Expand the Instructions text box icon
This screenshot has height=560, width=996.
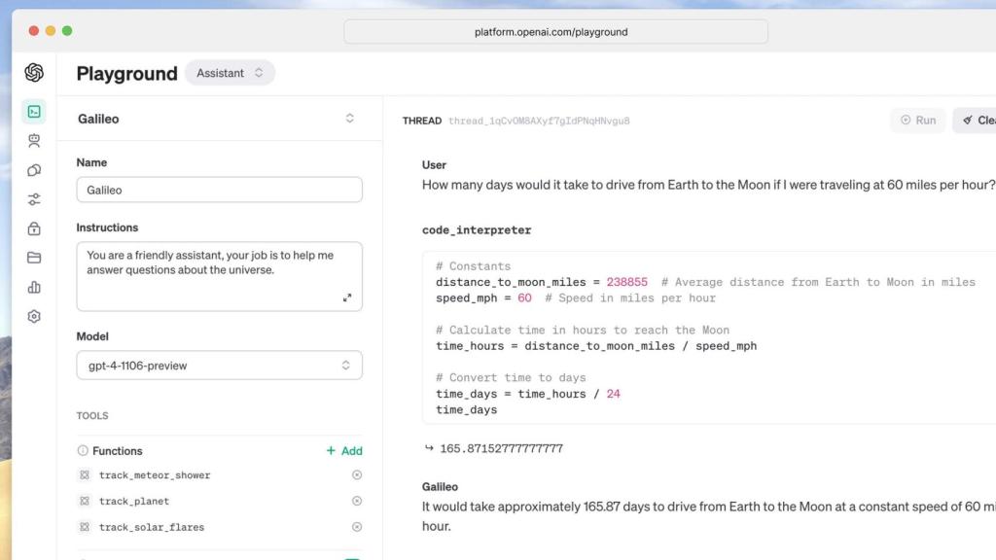[x=347, y=297]
